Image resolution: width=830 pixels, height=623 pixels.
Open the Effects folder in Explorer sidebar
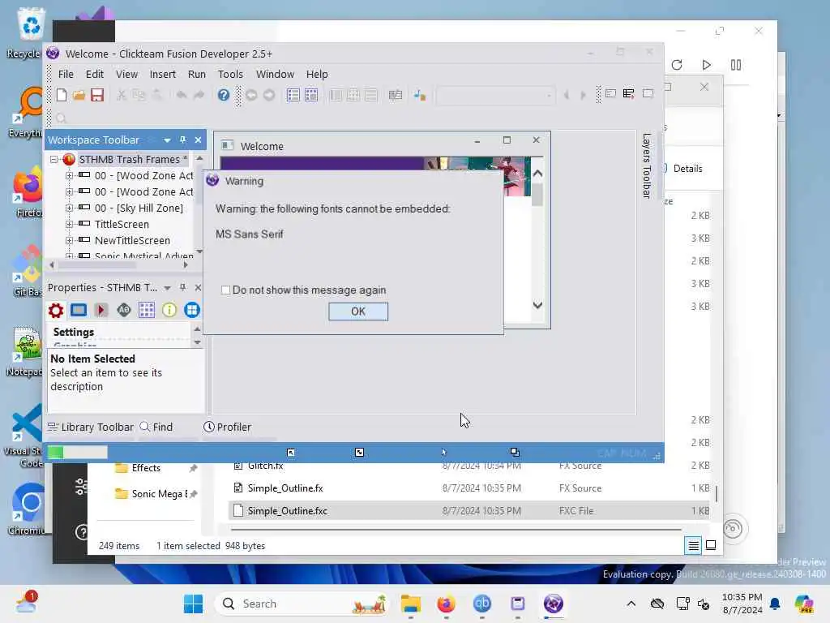[x=146, y=468]
